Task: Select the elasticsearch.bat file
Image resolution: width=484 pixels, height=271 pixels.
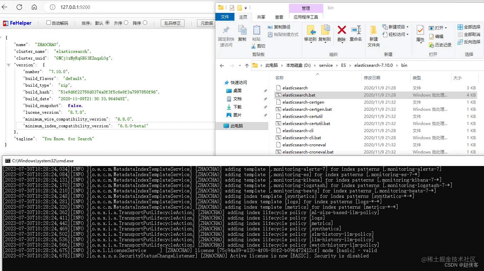Action: pos(375,95)
